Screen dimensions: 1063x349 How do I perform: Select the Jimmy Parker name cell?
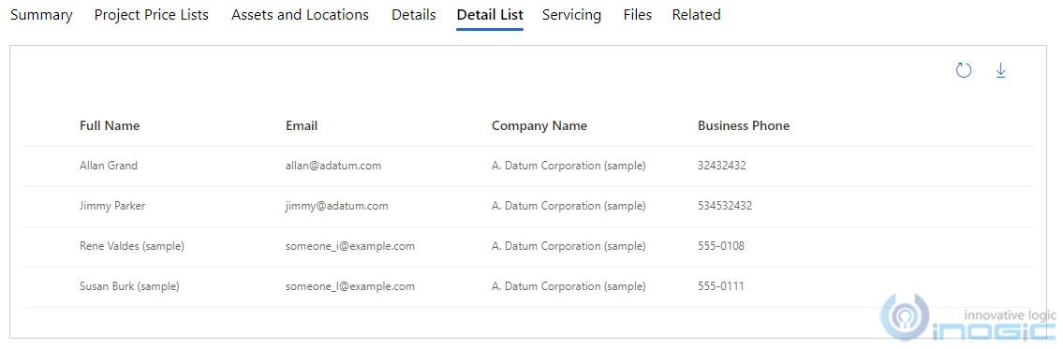112,206
